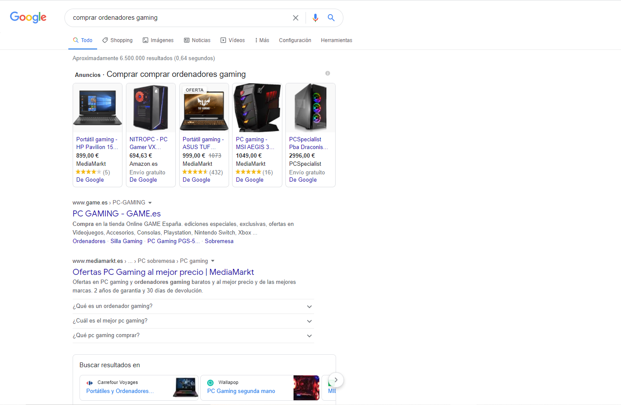Image resolution: width=621 pixels, height=405 pixels.
Task: Expand the question ¿Cuál es el mejor pc gaming?
Action: (x=309, y=321)
